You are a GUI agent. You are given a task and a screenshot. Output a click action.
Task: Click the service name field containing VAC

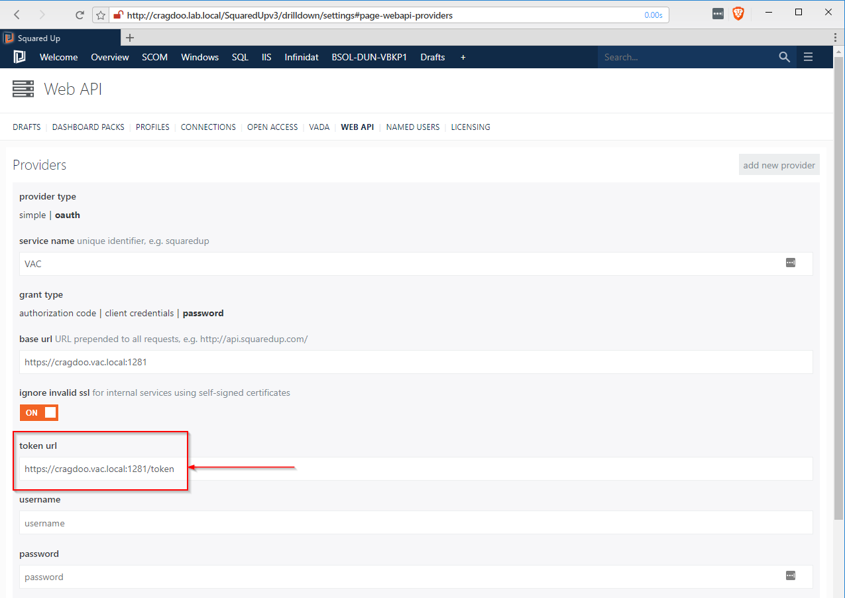[x=416, y=264]
